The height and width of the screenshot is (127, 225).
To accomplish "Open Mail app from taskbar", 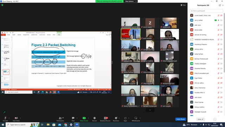I will tap(59, 125).
